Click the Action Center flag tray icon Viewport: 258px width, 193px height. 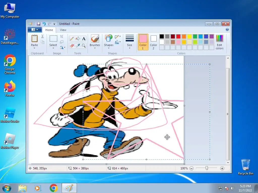click(x=227, y=188)
